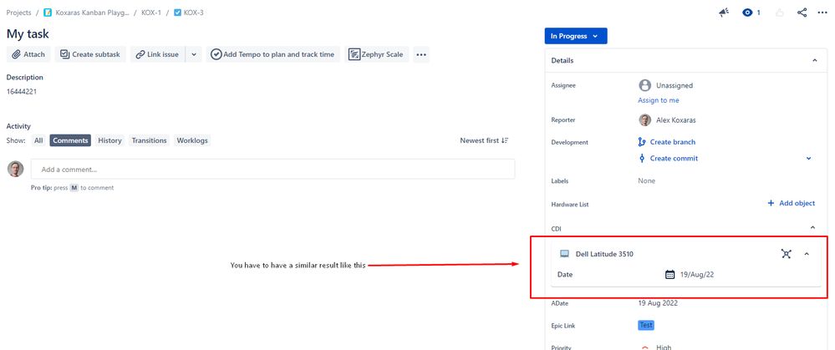
Task: Select the Comments activity tab
Action: coord(70,140)
